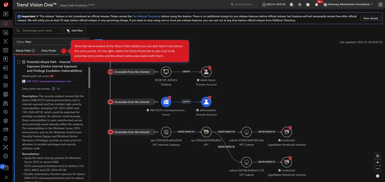Select the Adele Vance domain account node

point(206,71)
